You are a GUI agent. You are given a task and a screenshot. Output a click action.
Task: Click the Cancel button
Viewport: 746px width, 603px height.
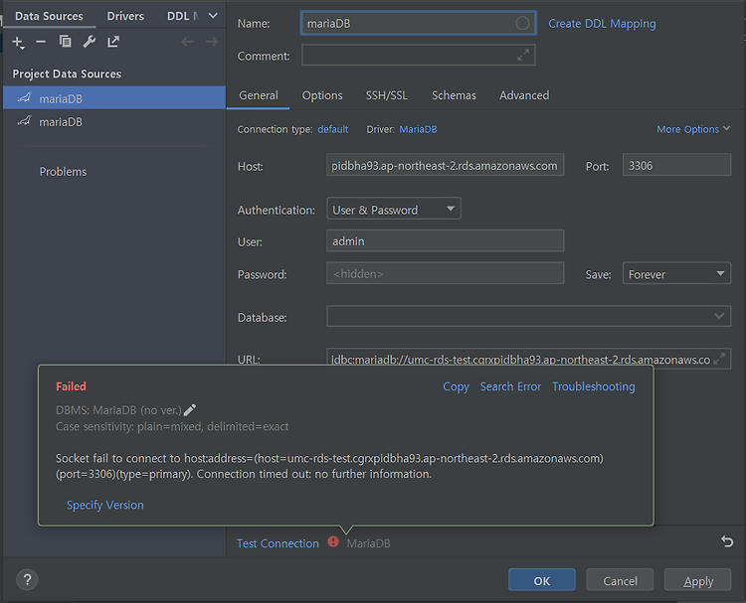click(x=620, y=580)
